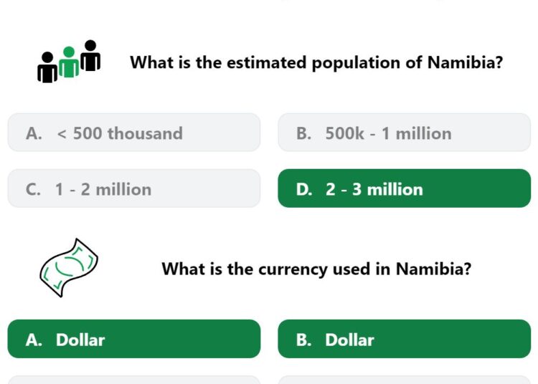Click the population people group icon

tap(69, 62)
